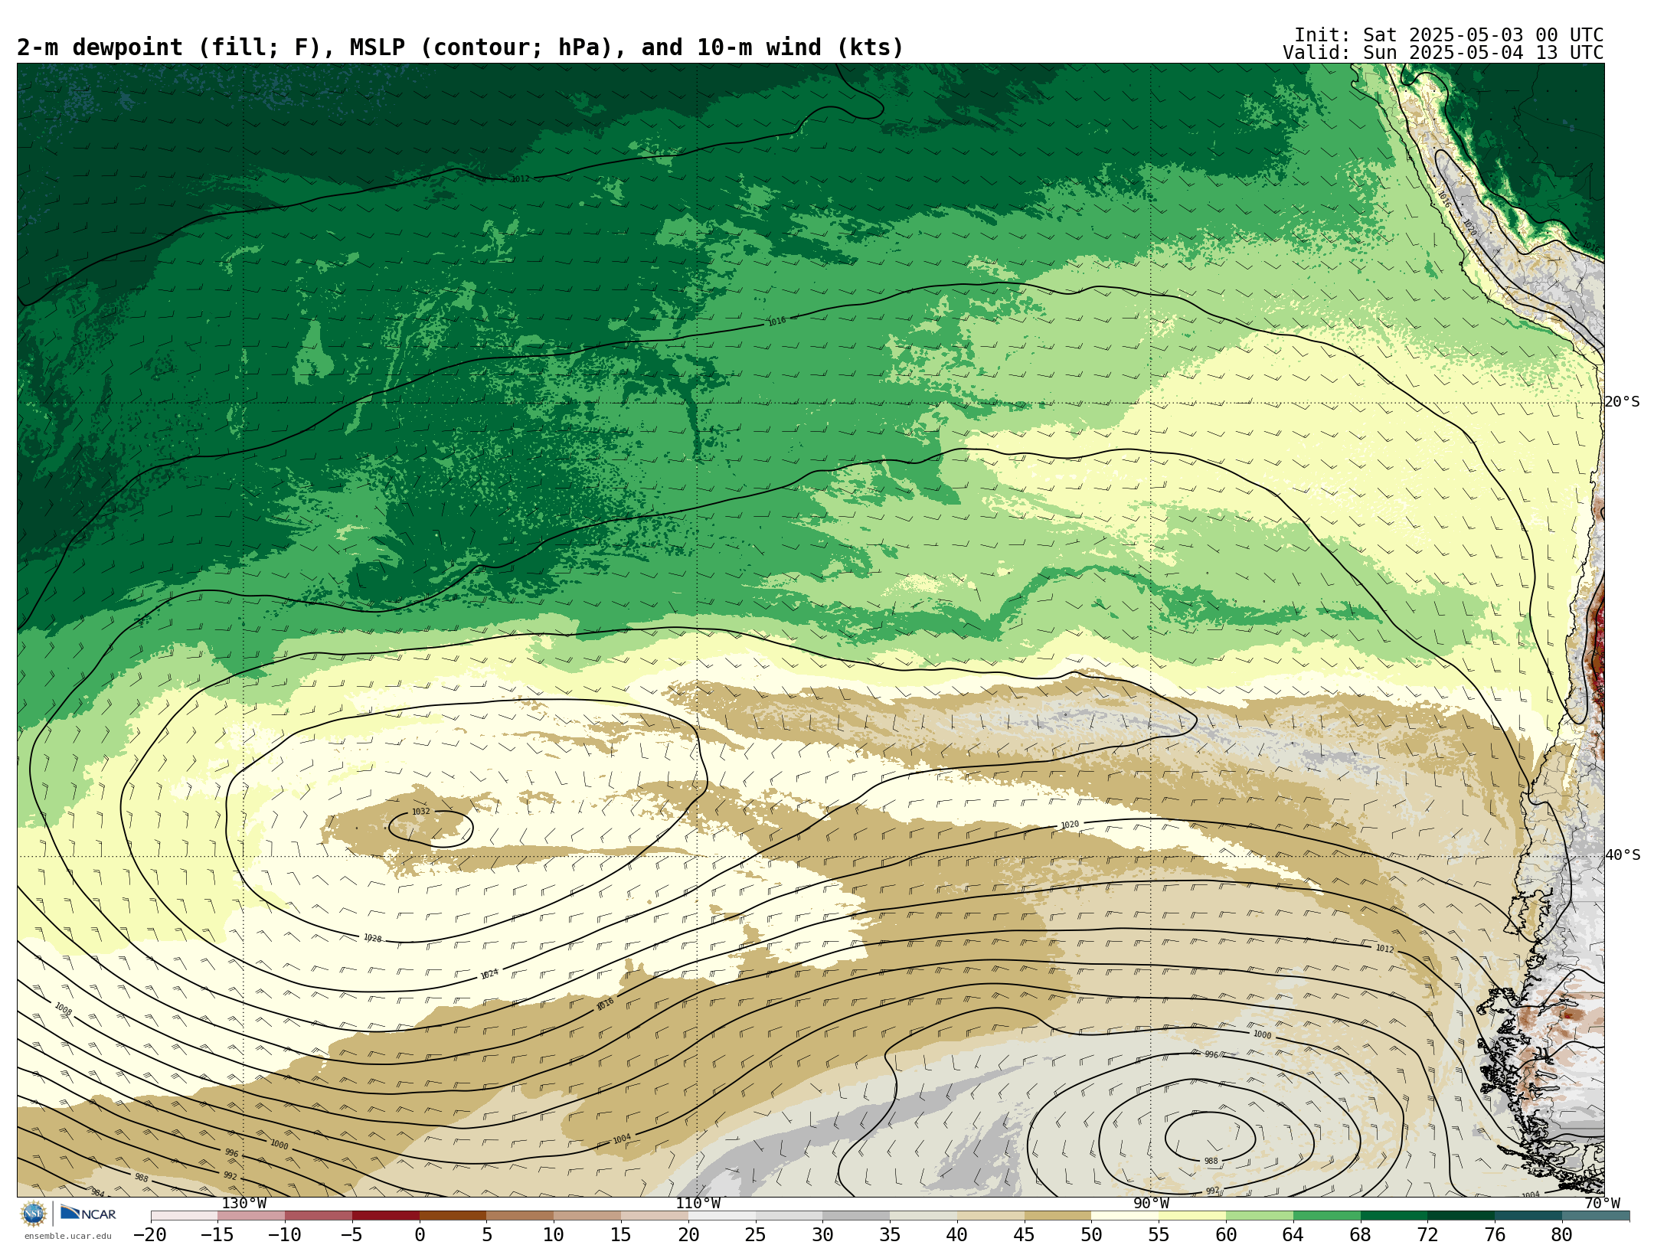
Task: Click the '110°W' longitude label
Action: click(x=698, y=1204)
